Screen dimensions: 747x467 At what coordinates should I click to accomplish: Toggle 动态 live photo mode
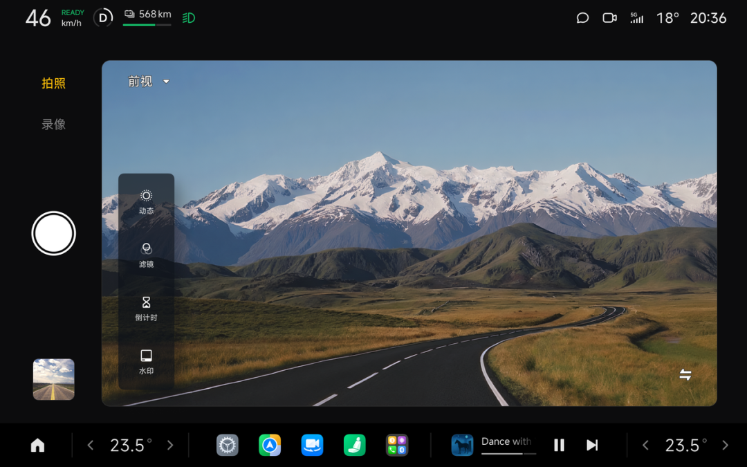pyautogui.click(x=146, y=201)
